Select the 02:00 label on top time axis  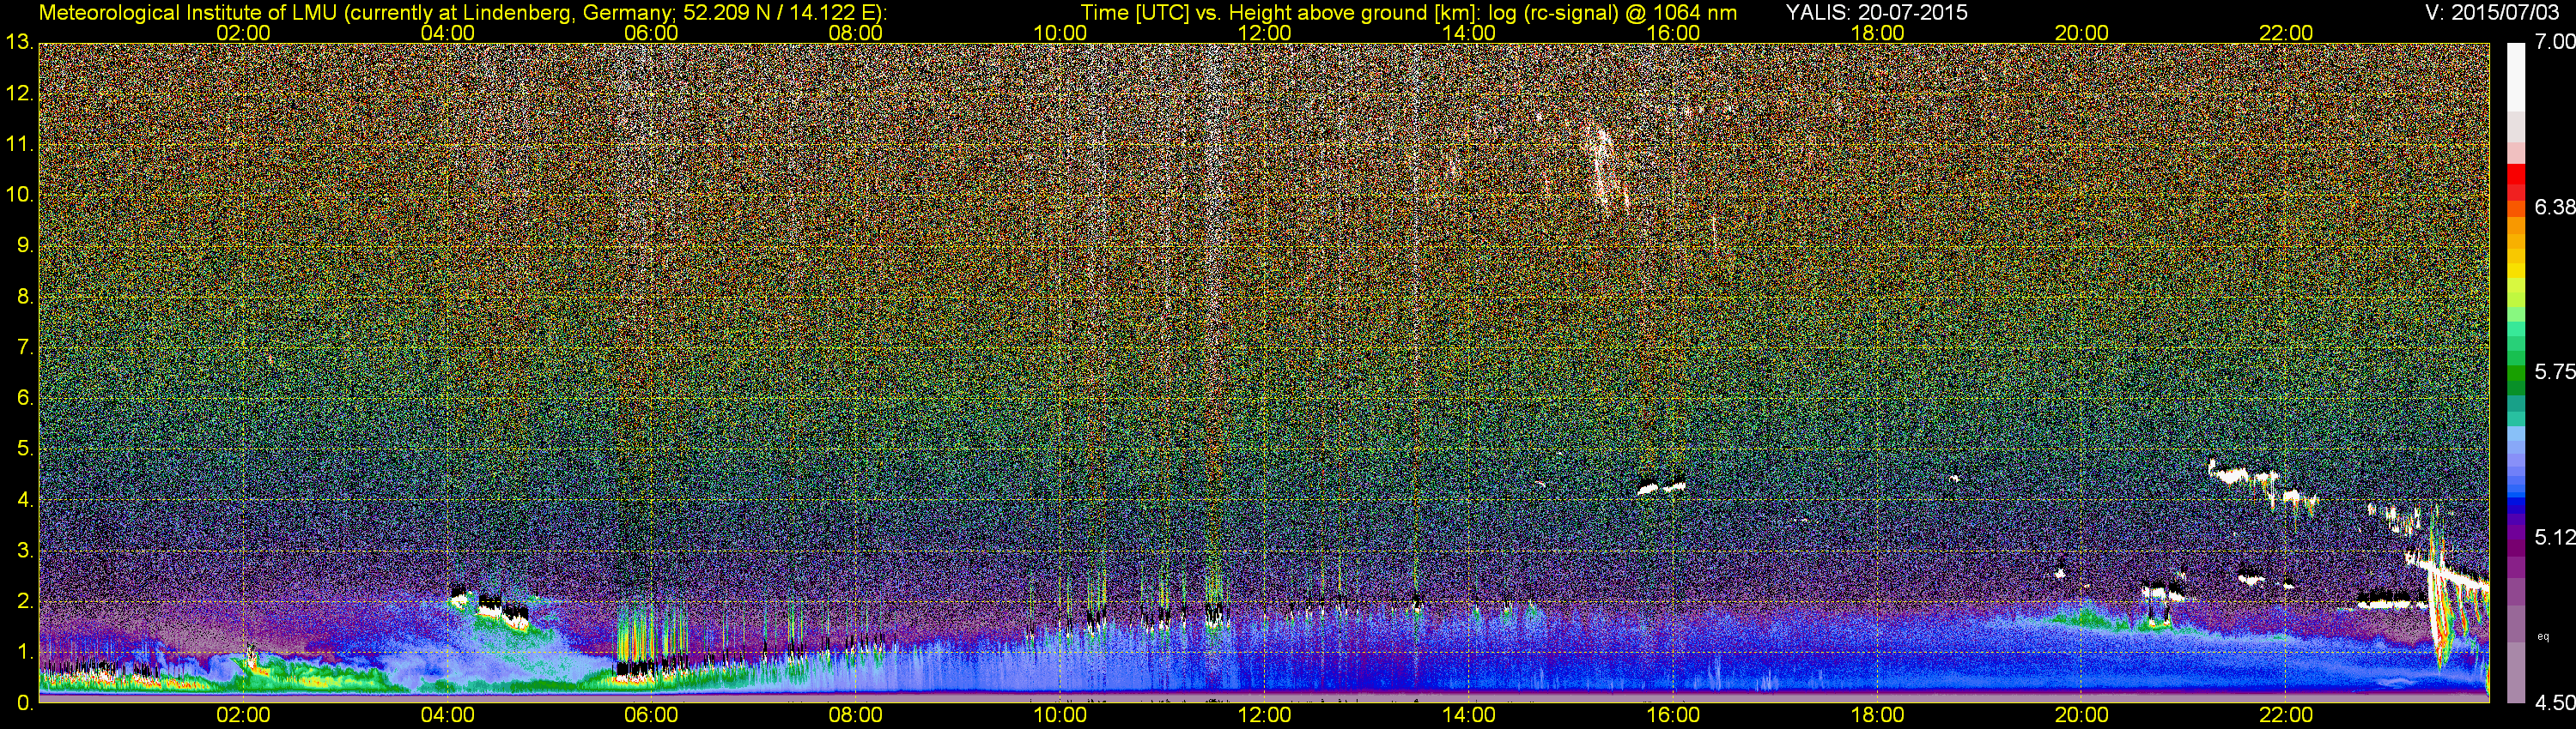tap(243, 33)
